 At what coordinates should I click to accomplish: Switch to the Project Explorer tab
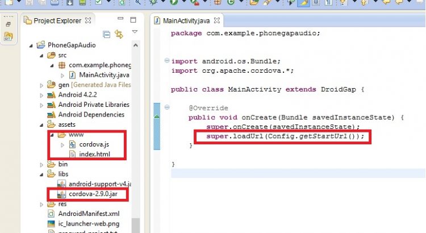pyautogui.click(x=57, y=21)
